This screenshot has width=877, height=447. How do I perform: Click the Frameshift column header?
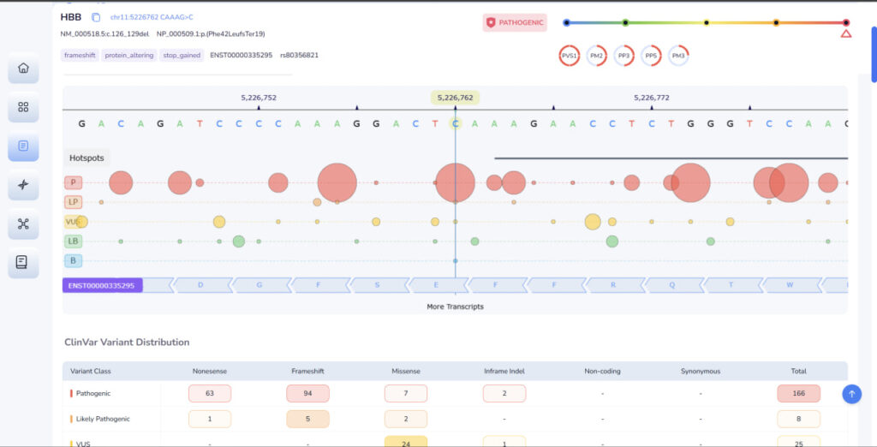(x=307, y=371)
